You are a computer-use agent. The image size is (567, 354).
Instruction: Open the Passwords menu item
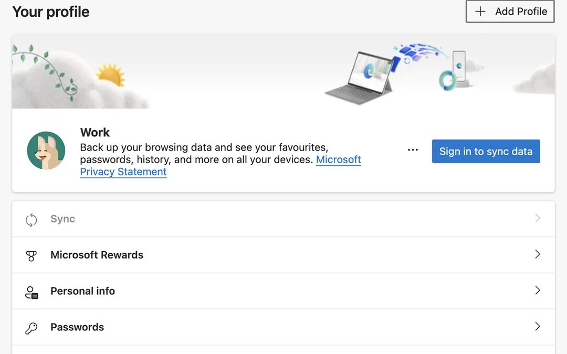[77, 327]
